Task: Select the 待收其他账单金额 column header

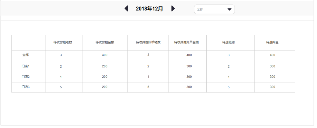Action: tap(186, 42)
